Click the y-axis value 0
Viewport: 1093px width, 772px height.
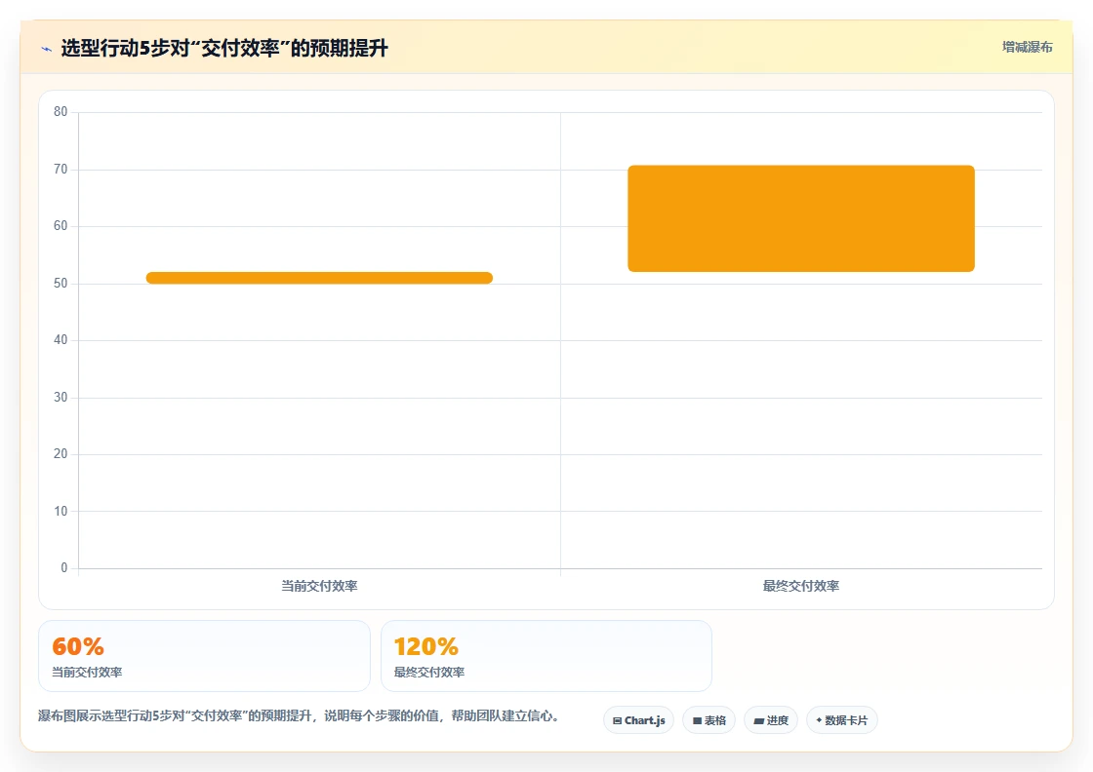coord(64,568)
